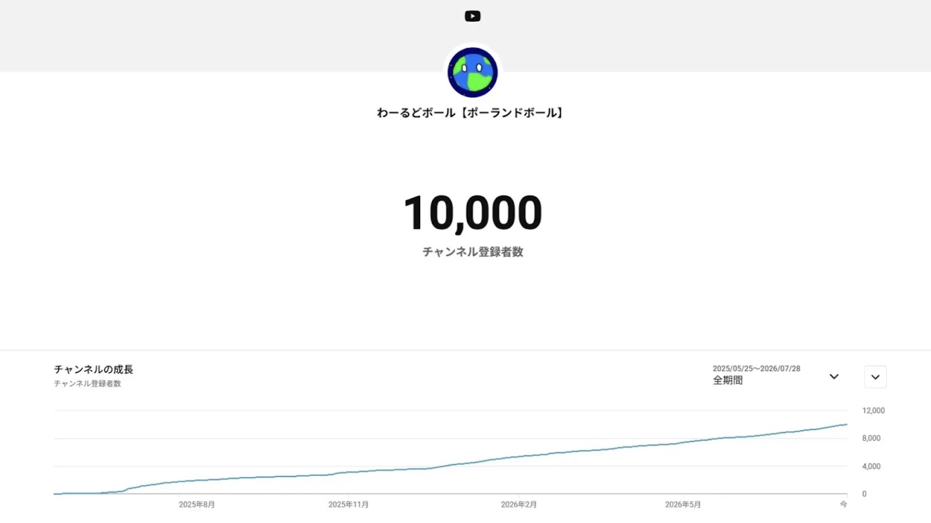This screenshot has width=931, height=523.
Task: Select the 2025年8月 point on the axis
Action: point(197,505)
